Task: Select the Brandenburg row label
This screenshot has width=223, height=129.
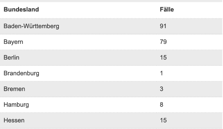Action: [x=21, y=73]
